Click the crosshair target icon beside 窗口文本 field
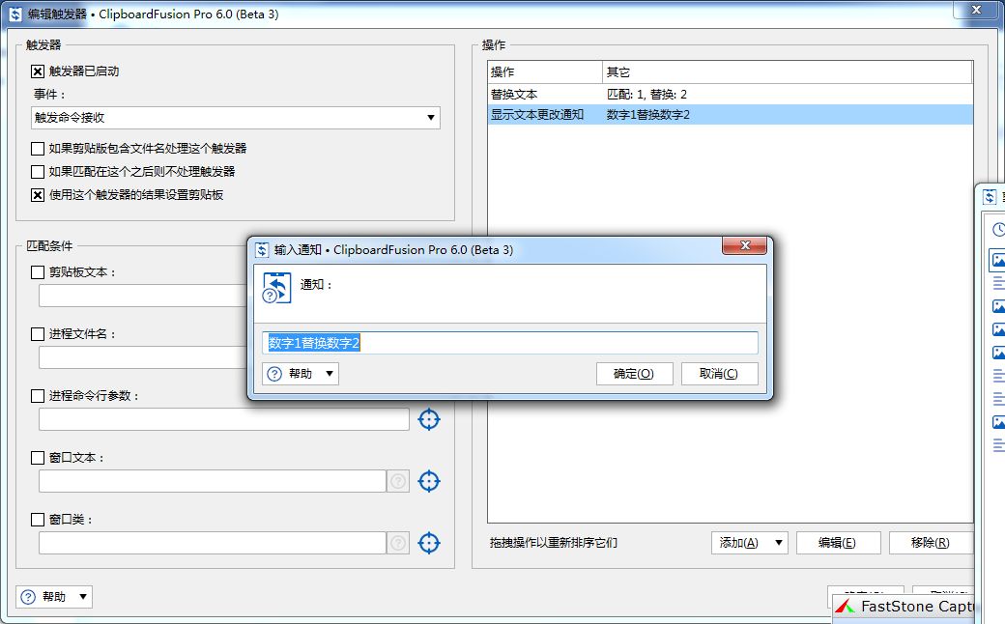Image resolution: width=1005 pixels, height=624 pixels. (429, 481)
